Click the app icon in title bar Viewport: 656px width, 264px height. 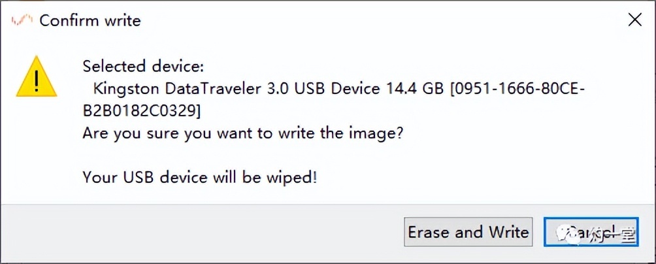(21, 20)
